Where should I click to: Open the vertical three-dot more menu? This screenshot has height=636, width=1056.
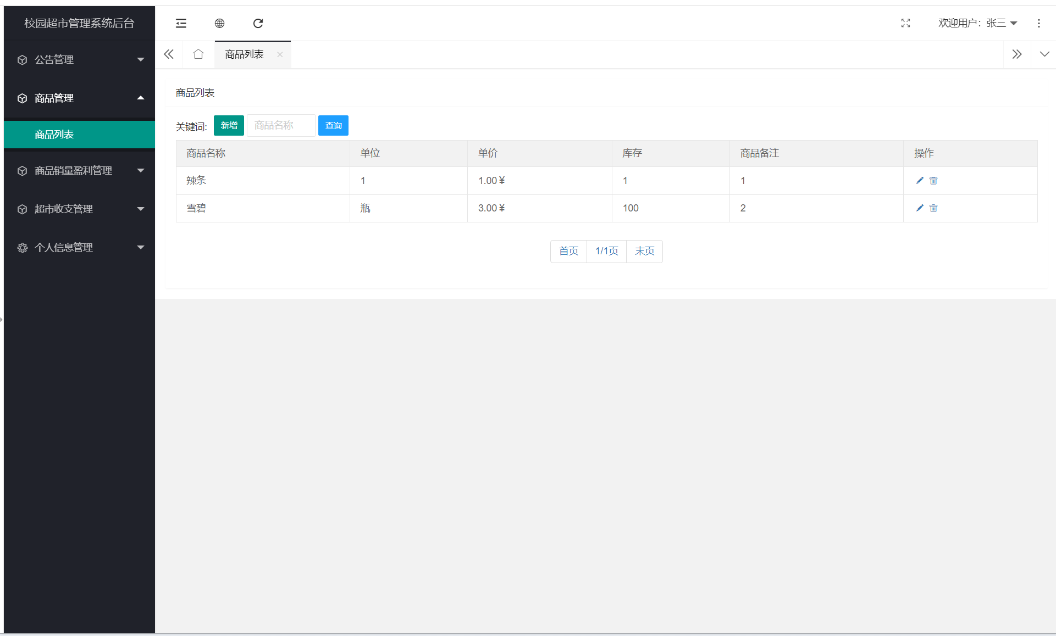click(1038, 23)
